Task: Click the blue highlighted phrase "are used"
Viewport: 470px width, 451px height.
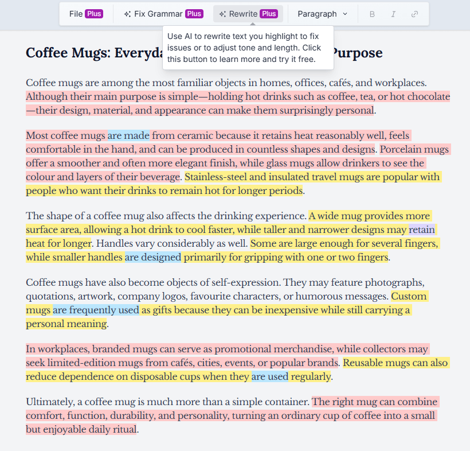Action: point(270,376)
